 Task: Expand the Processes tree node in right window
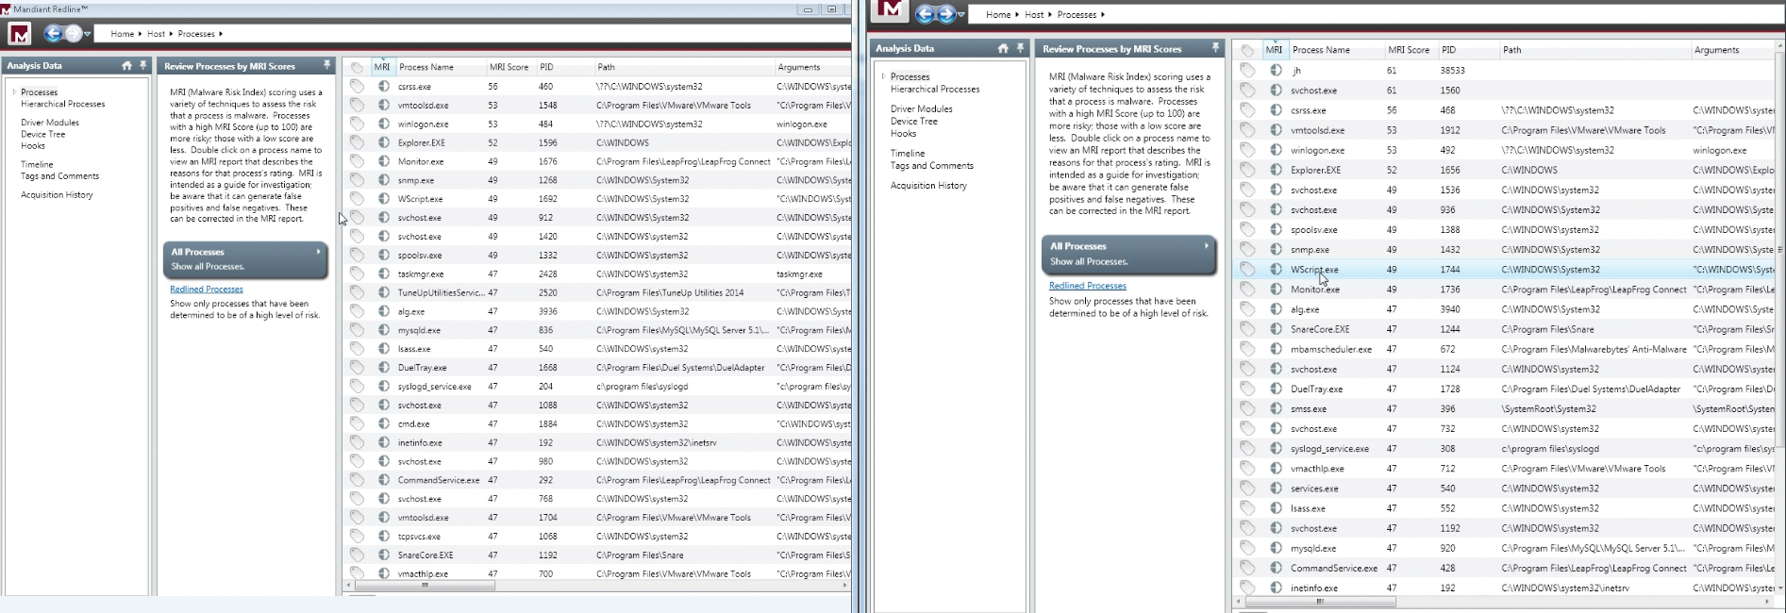click(884, 76)
